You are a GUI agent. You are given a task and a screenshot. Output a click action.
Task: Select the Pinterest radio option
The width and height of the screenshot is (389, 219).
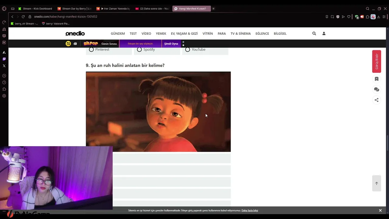coord(91,50)
